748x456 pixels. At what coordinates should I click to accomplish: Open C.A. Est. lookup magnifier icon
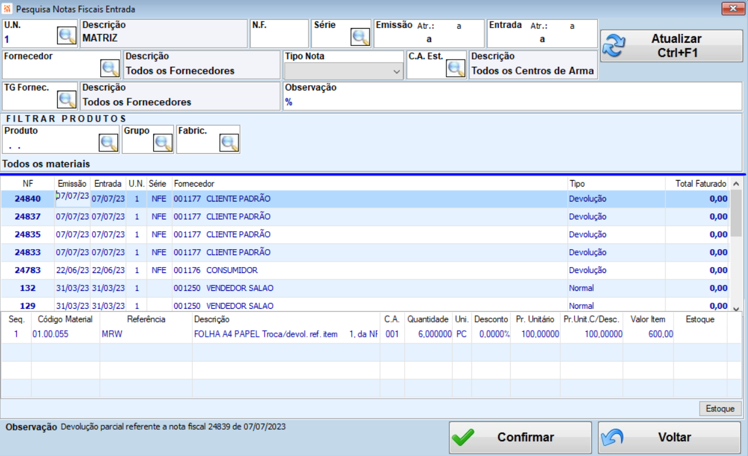point(456,68)
